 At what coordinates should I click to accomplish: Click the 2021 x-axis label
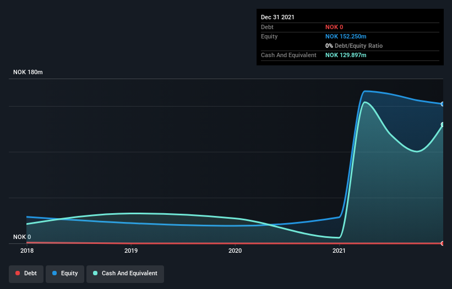pyautogui.click(x=339, y=251)
